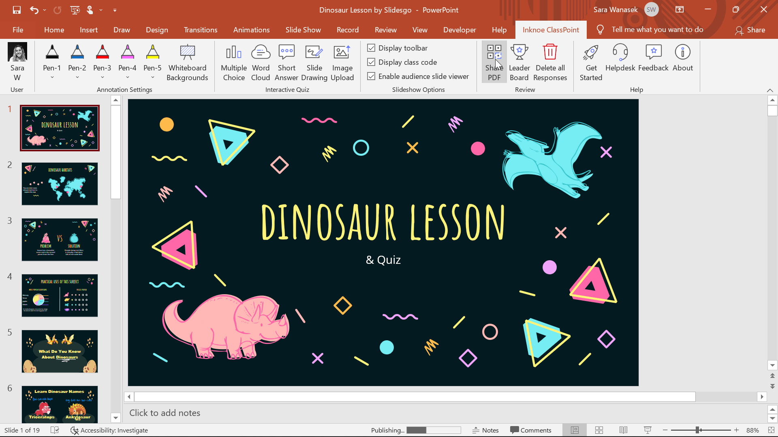
Task: Start slideshow from status bar icon
Action: pos(648,430)
